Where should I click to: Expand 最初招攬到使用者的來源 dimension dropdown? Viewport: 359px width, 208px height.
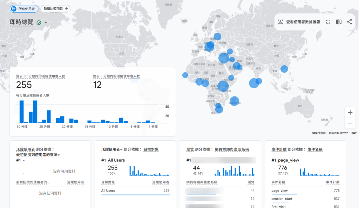[x=59, y=155]
